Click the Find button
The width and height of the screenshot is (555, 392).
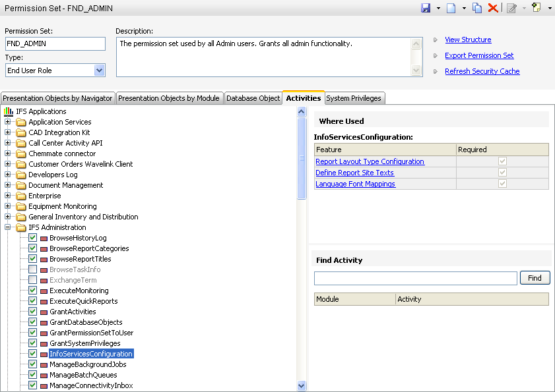tap(535, 278)
